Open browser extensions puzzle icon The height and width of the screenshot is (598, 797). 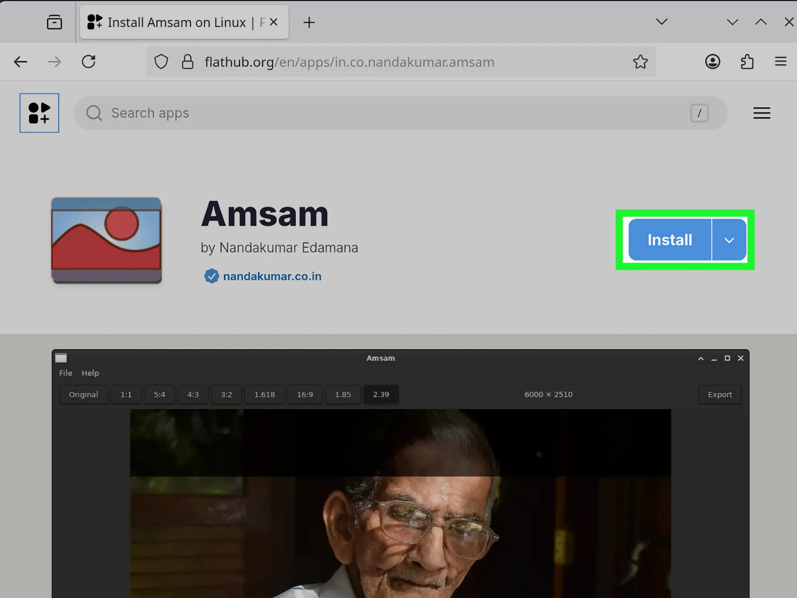click(747, 62)
